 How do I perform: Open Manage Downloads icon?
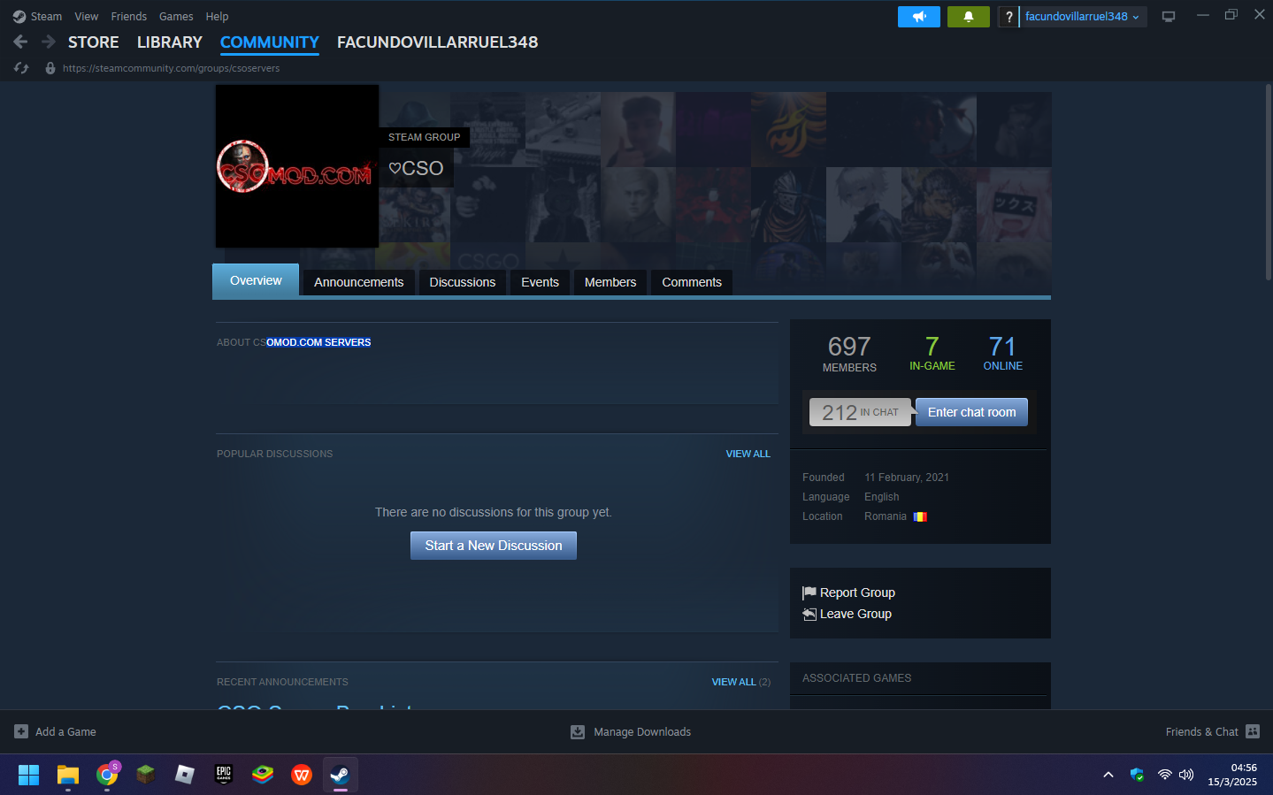pos(578,731)
